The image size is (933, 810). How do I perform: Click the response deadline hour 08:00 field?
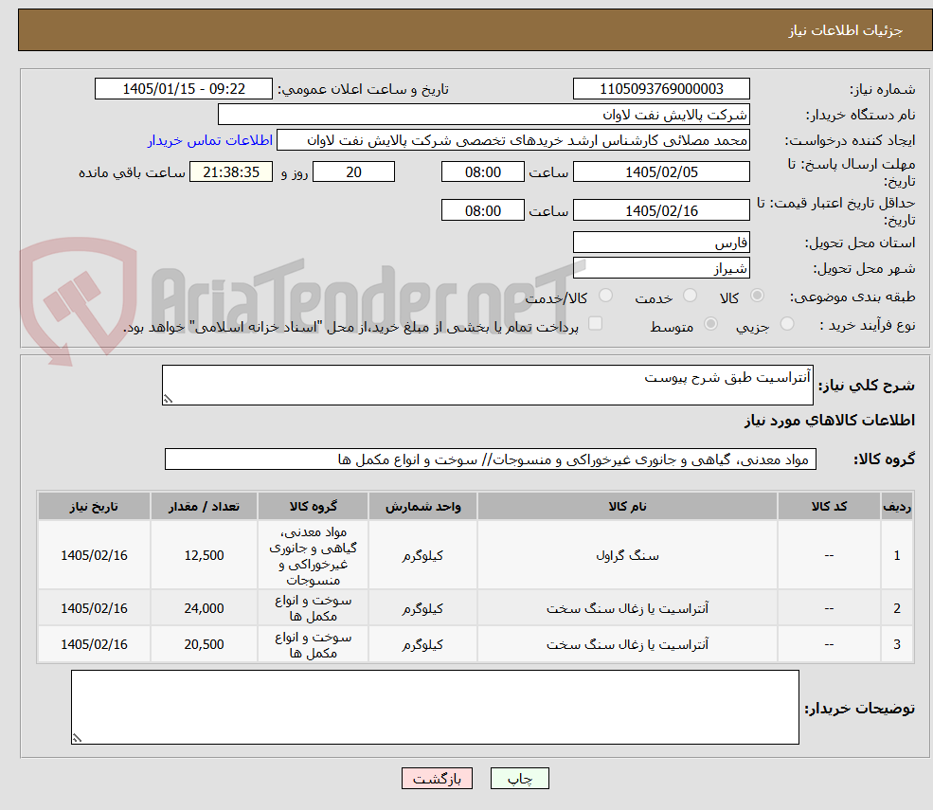coord(482,172)
